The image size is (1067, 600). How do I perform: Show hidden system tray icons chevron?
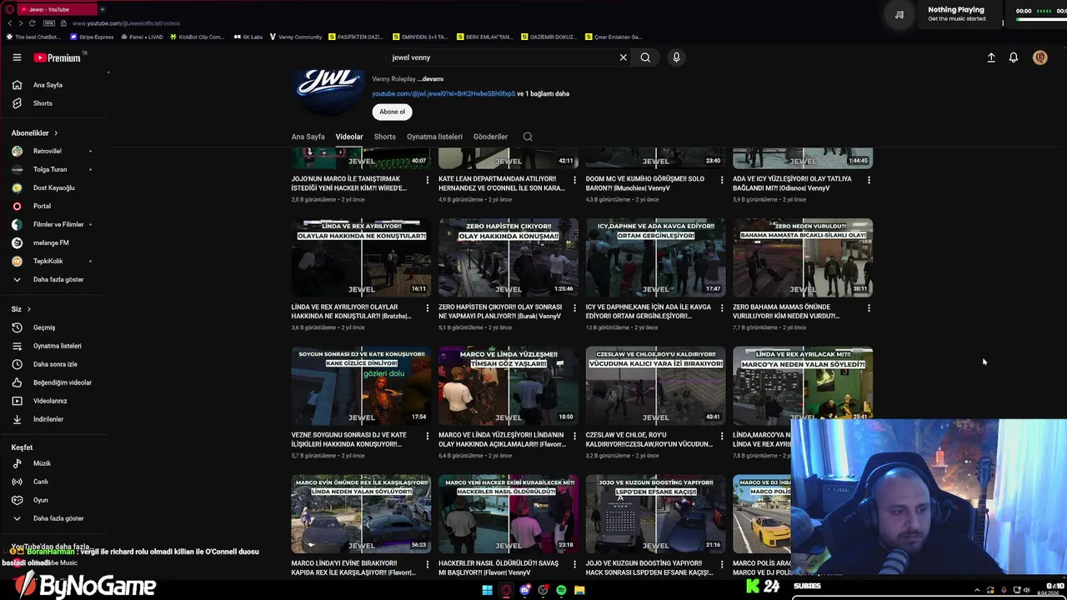click(977, 590)
